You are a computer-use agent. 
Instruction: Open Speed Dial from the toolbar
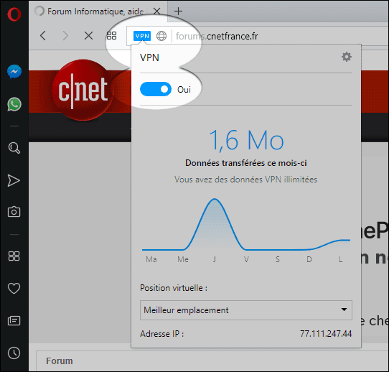(112, 36)
